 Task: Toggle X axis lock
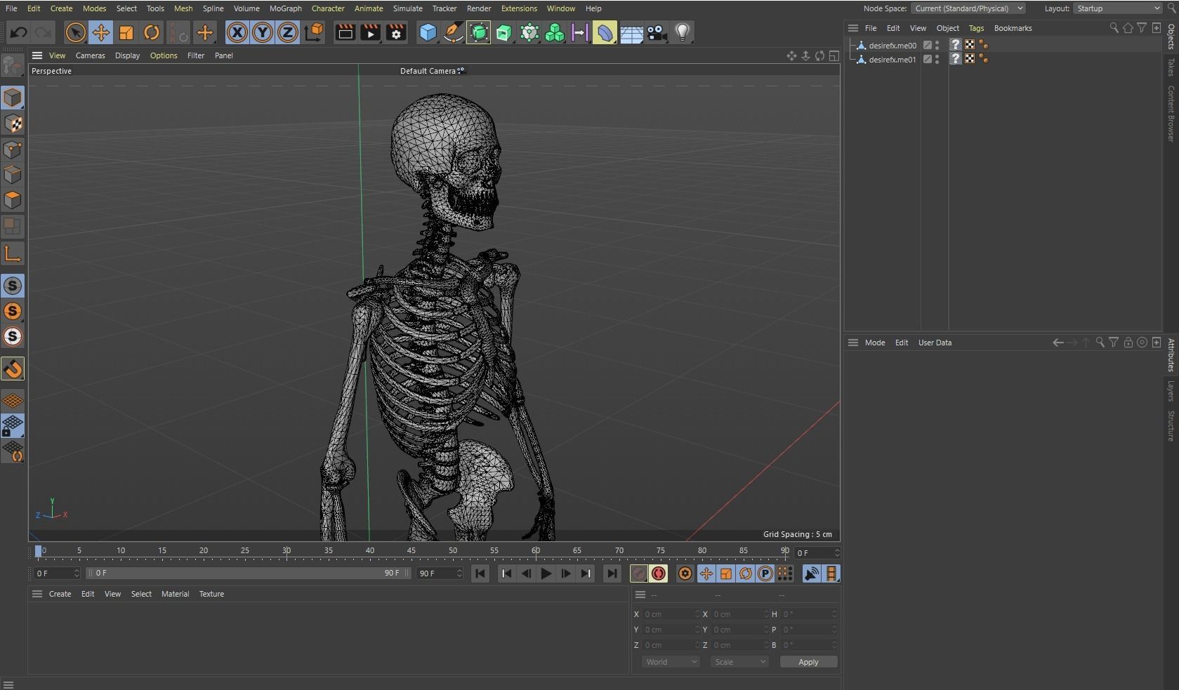point(237,32)
